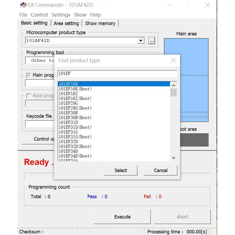This screenshot has width=235, height=235.
Task: Click the Select button
Action: pos(121,171)
